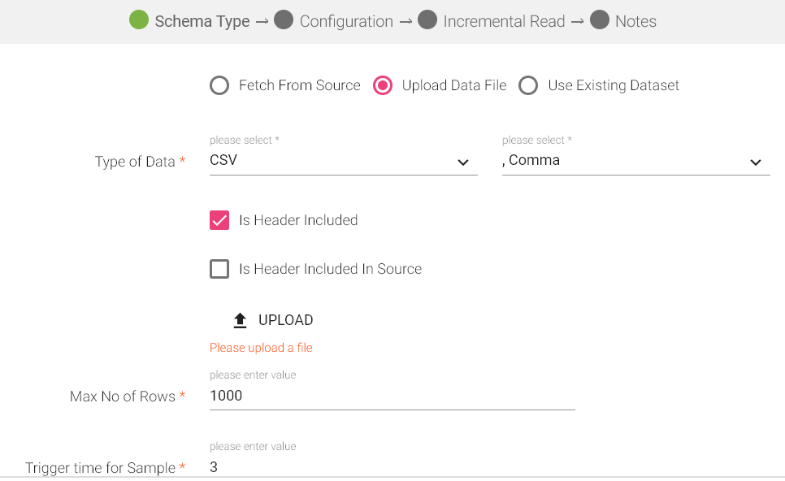Click the red asterisk next to Type of Data
Screen dimensions: 785x481
pyautogui.click(x=182, y=162)
